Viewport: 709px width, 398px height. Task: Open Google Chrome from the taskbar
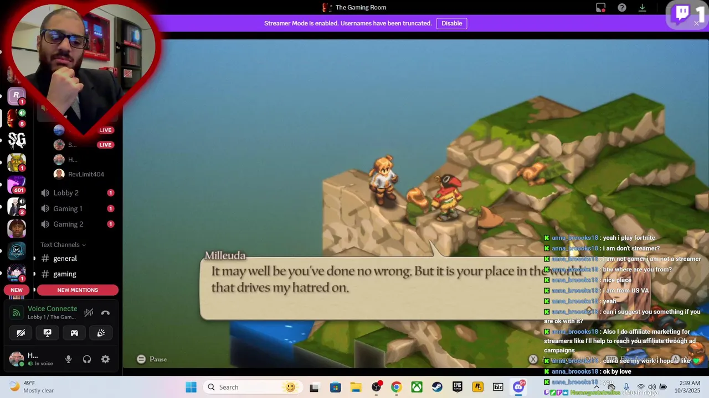pyautogui.click(x=397, y=387)
